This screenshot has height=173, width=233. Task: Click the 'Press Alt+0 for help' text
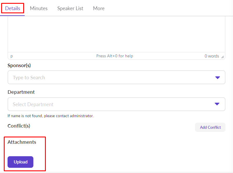[115, 56]
